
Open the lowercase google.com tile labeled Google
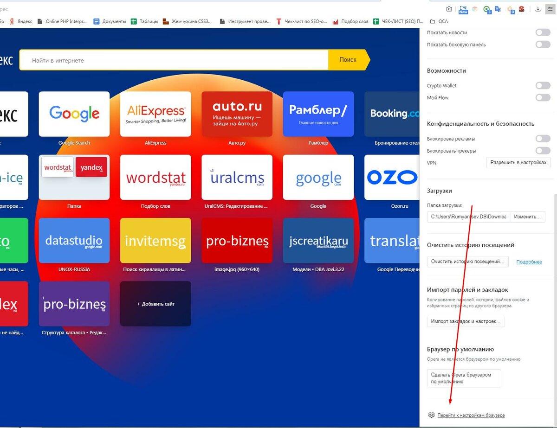[318, 177]
